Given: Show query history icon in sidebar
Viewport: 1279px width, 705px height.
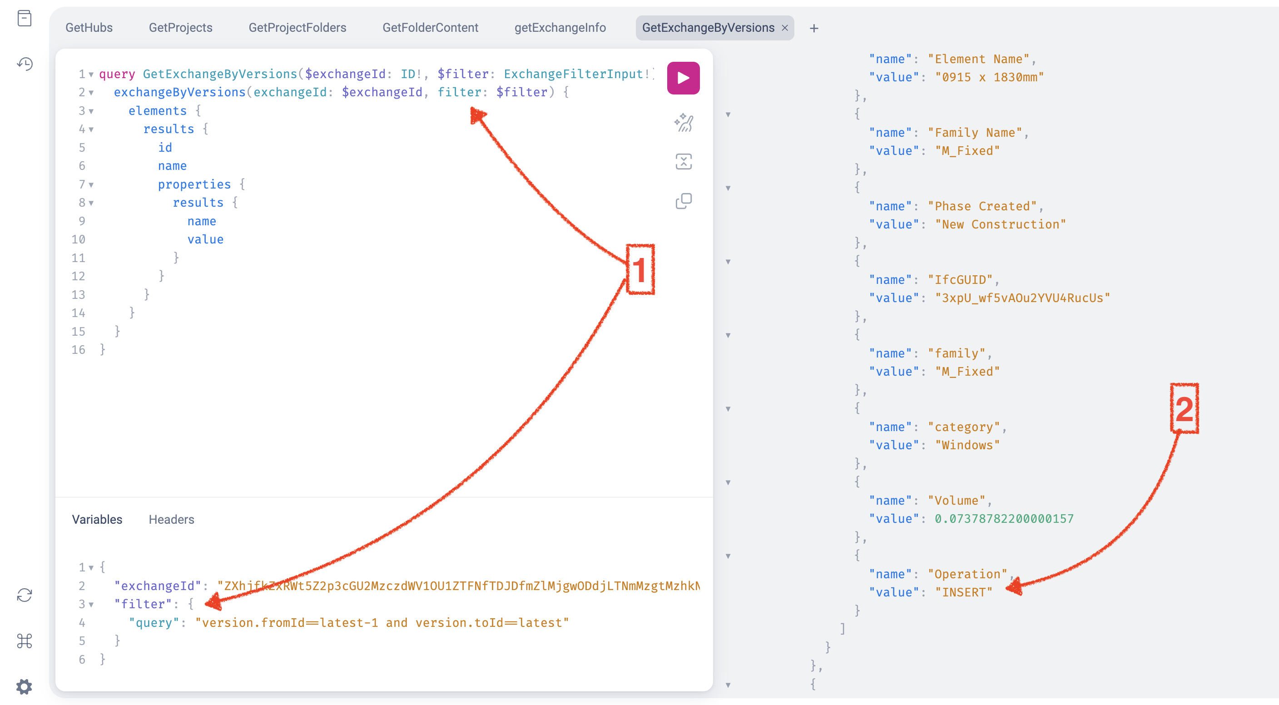Looking at the screenshot, I should click(x=25, y=64).
